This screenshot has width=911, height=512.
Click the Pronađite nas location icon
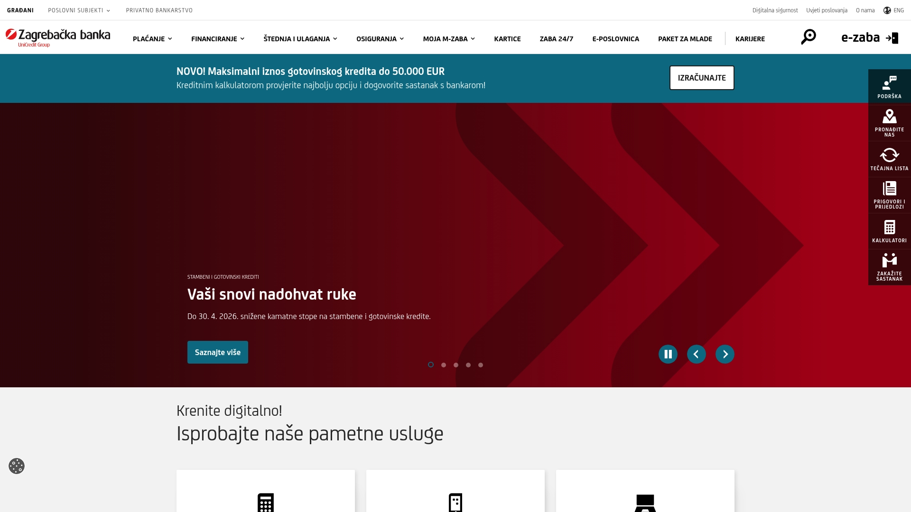(889, 122)
